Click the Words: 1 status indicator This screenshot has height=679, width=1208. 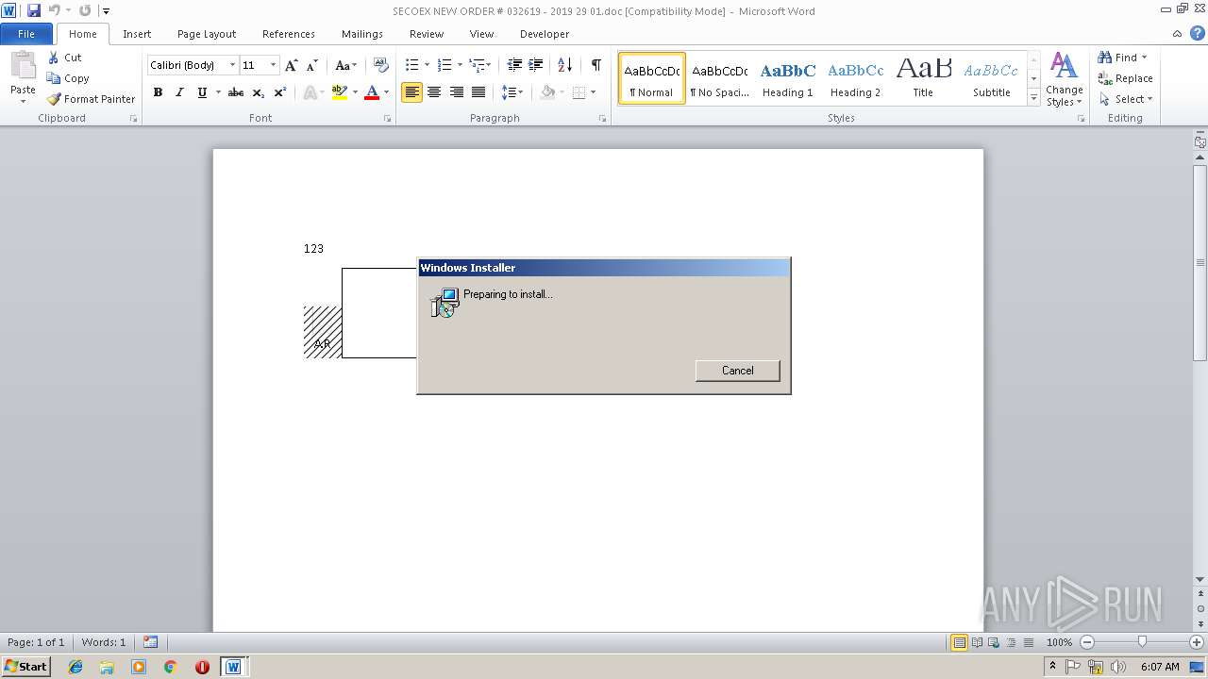coord(103,642)
